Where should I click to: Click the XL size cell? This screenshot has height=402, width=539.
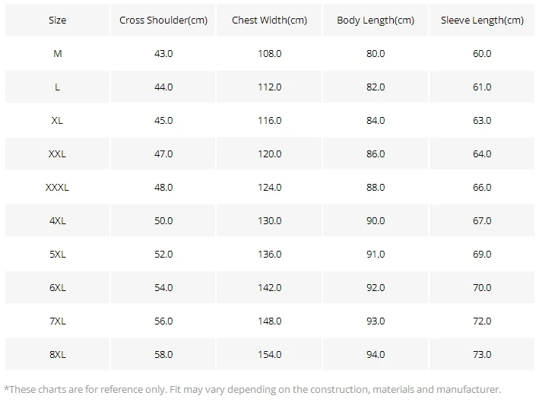[x=58, y=120]
